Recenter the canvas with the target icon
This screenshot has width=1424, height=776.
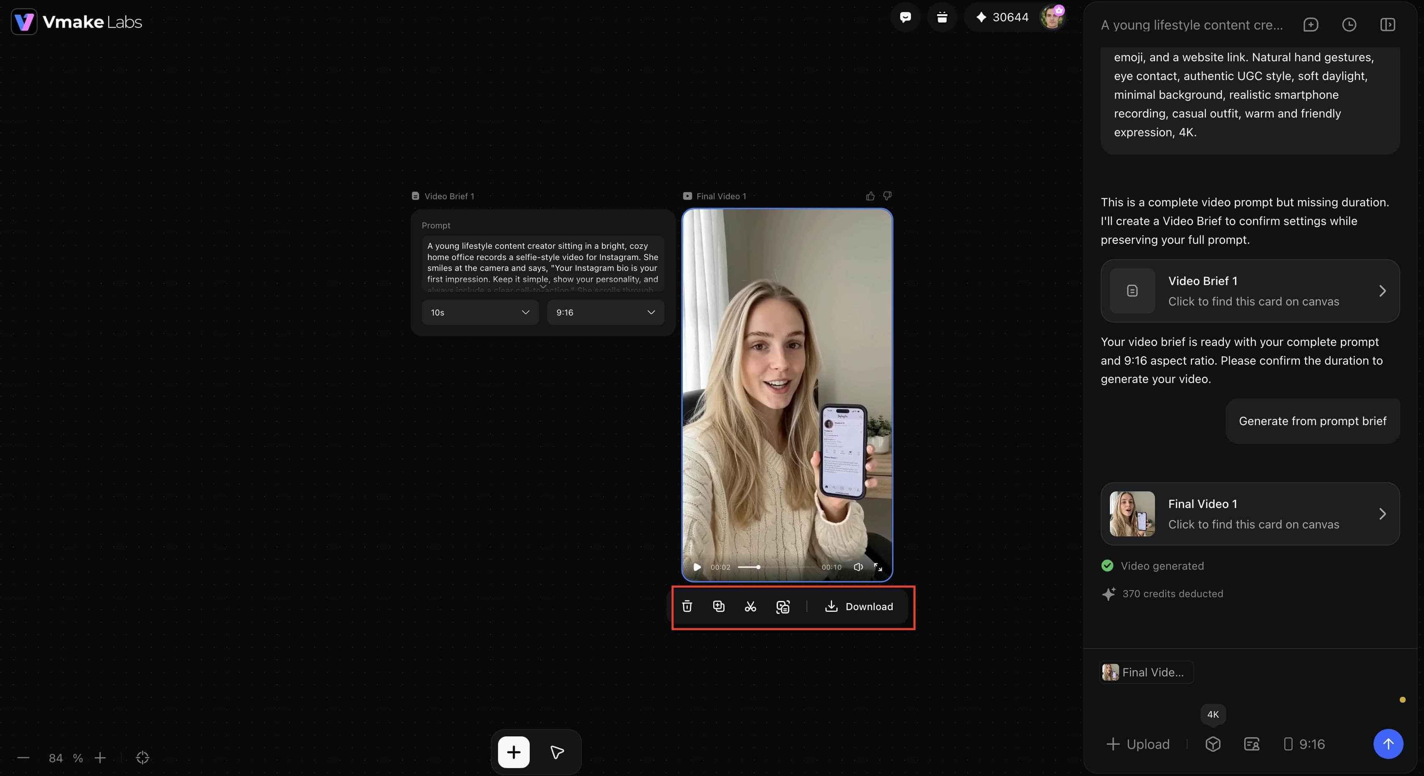(143, 758)
